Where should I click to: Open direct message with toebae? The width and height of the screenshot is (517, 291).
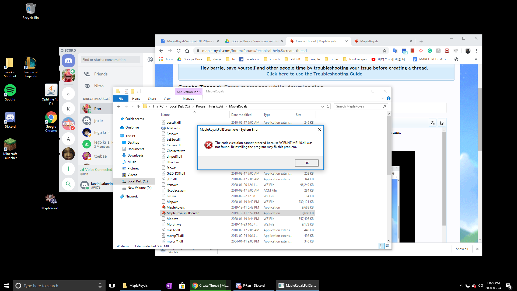tap(100, 156)
